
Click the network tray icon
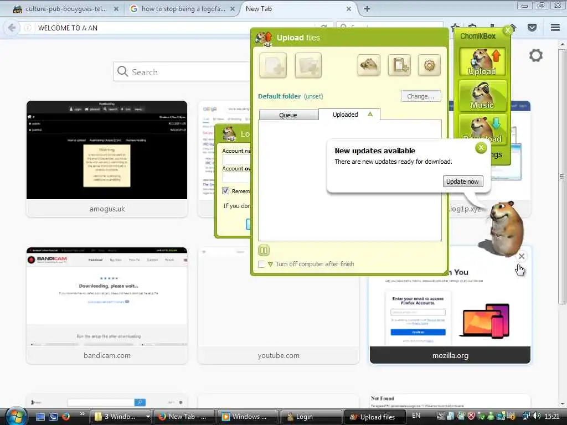(526, 416)
